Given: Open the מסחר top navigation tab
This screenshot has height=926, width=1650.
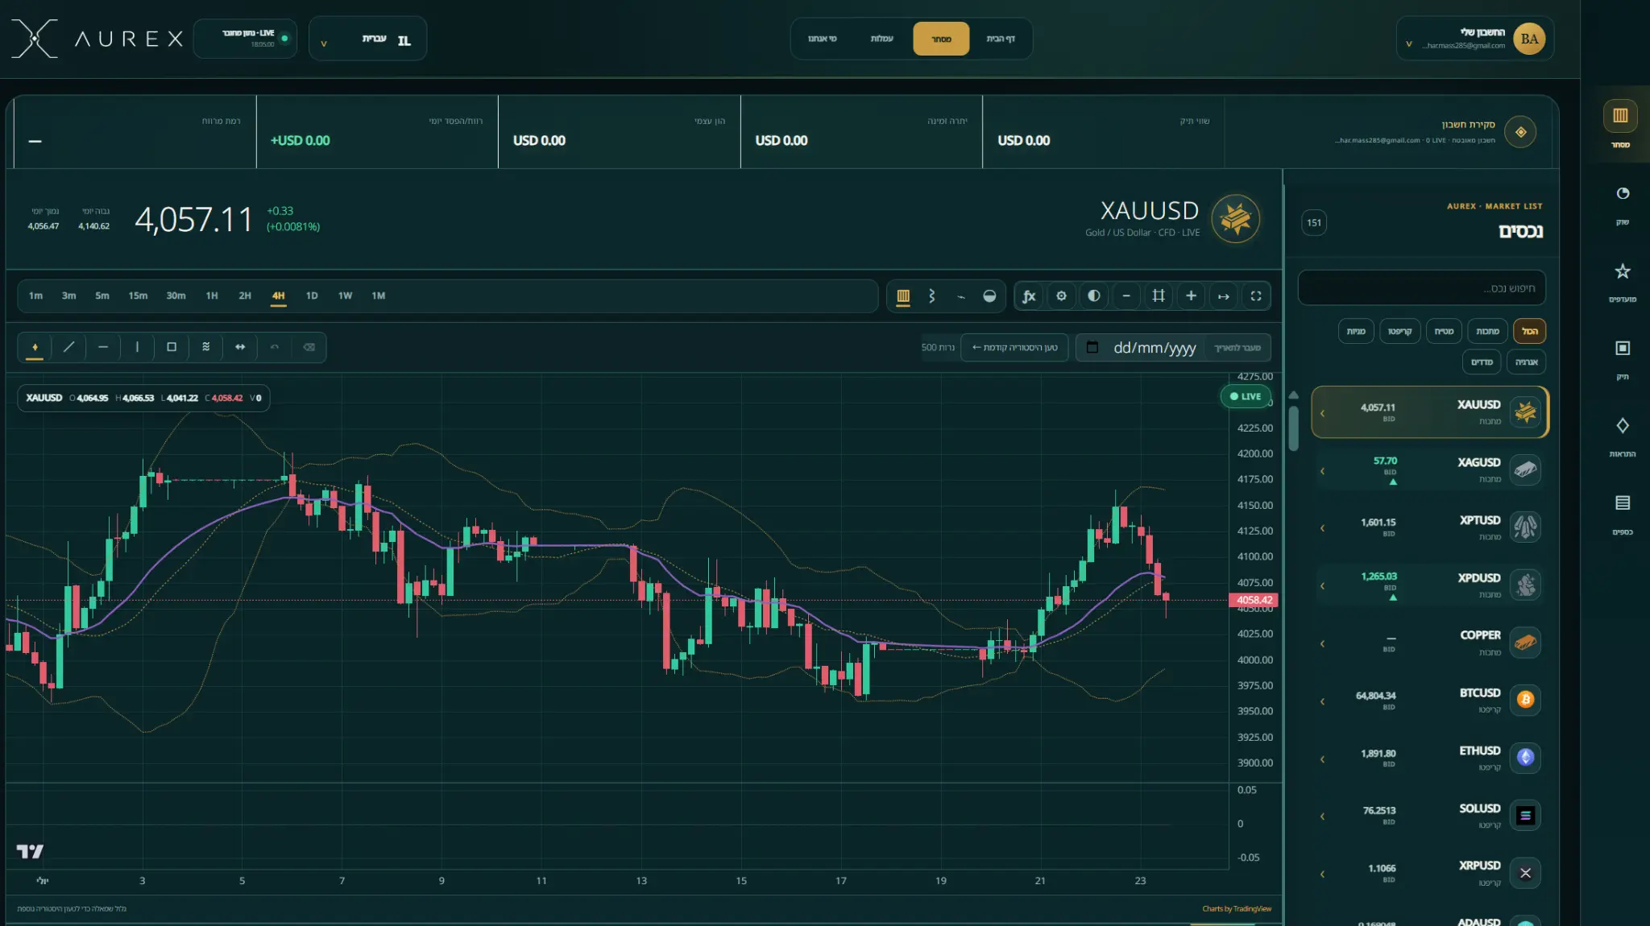Looking at the screenshot, I should click(941, 39).
